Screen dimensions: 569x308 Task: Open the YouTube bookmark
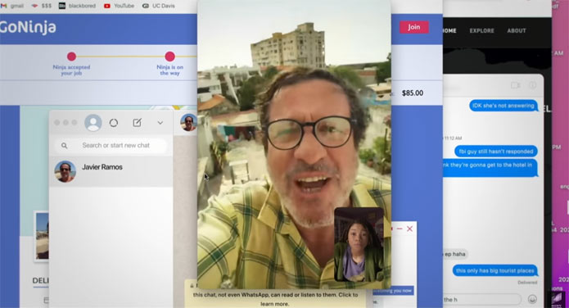point(119,6)
